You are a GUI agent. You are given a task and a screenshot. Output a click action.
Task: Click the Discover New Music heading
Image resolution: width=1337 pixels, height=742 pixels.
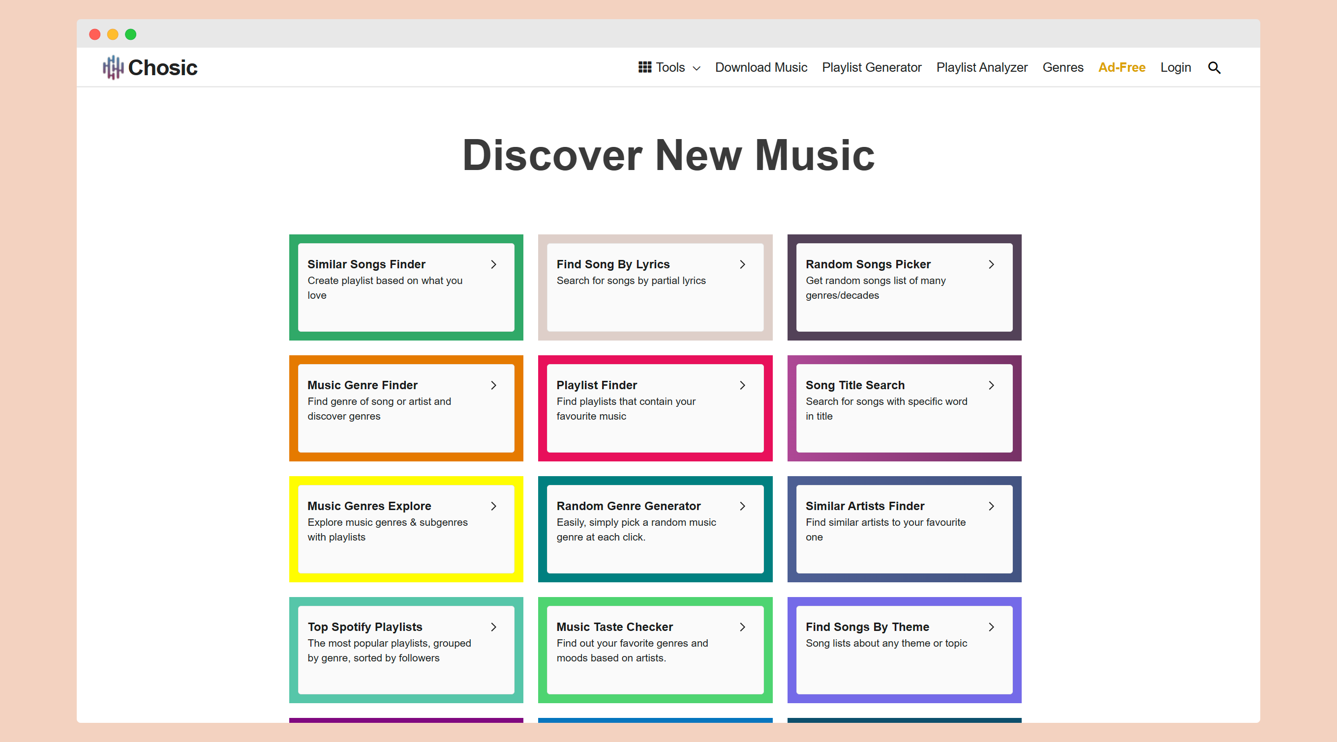[x=668, y=155]
